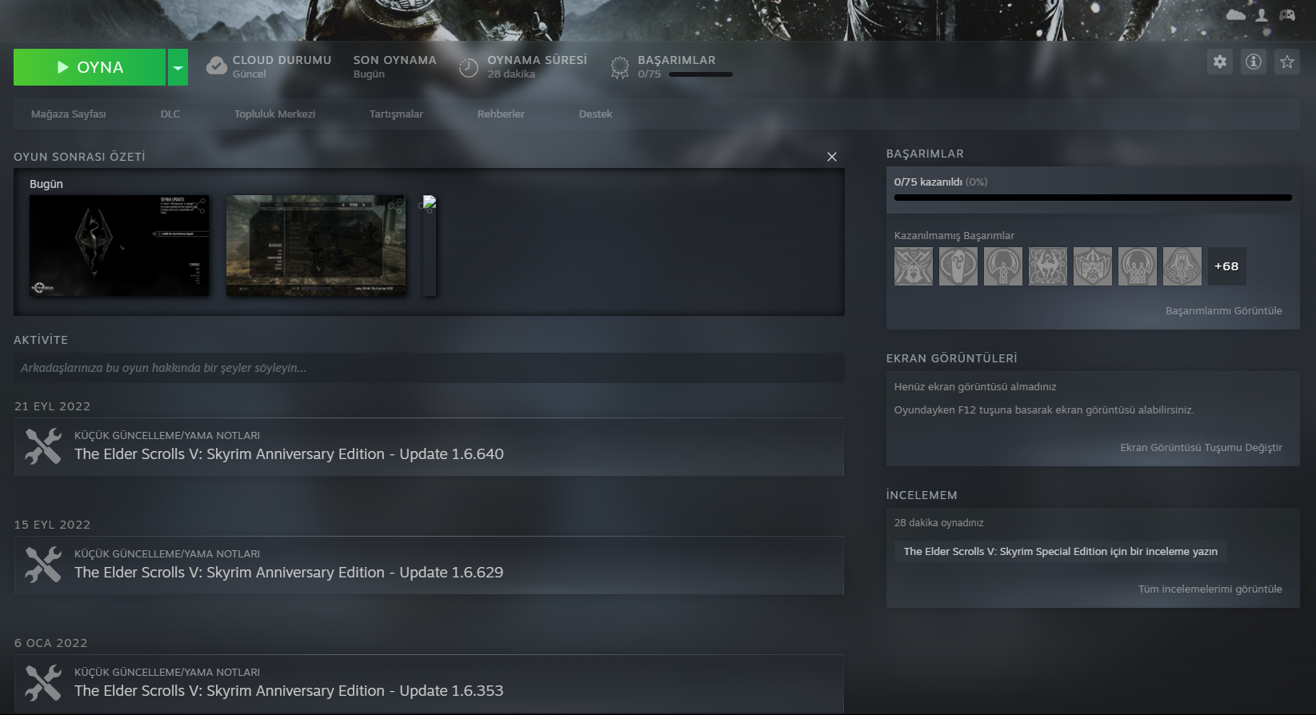Open the Mağaza Sayfası tab
The width and height of the screenshot is (1316, 715).
tap(69, 114)
